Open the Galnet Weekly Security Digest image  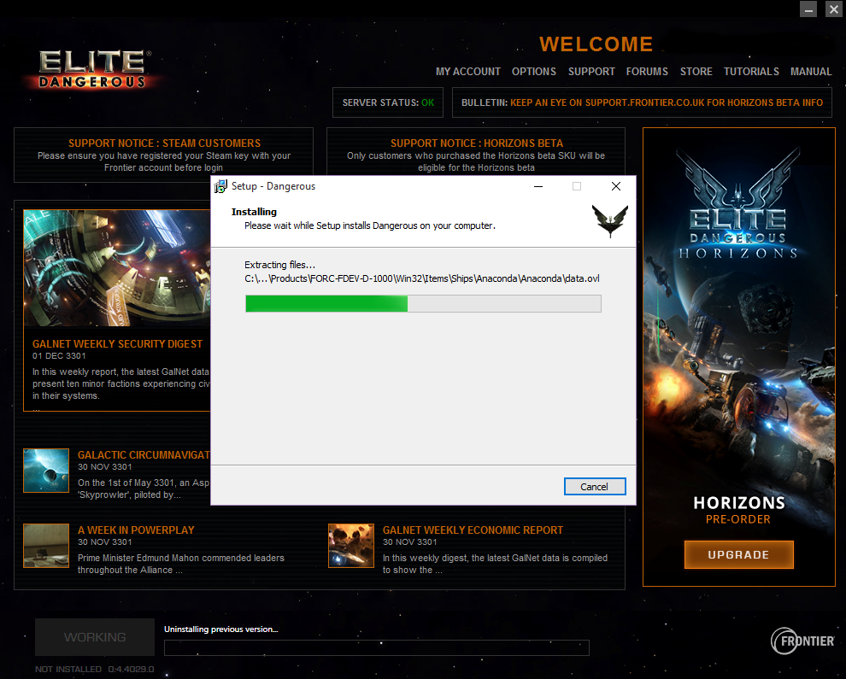click(x=117, y=268)
